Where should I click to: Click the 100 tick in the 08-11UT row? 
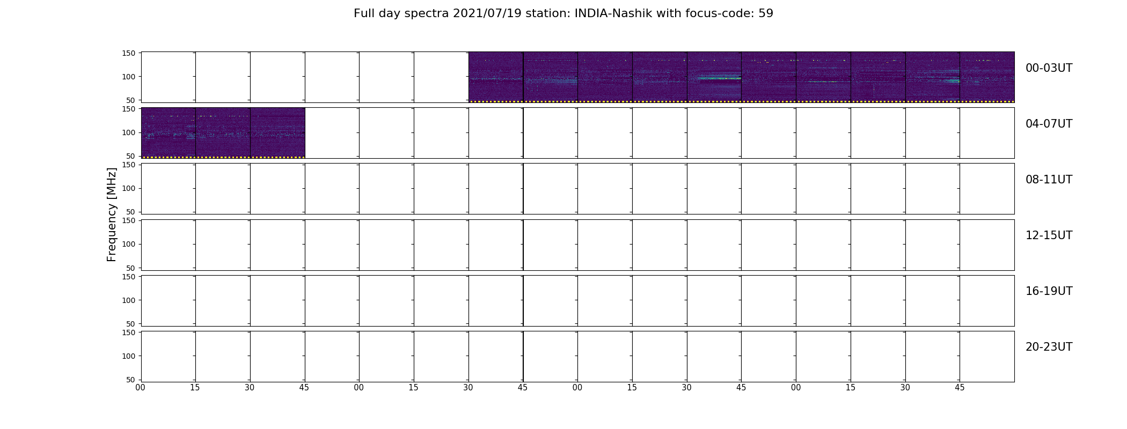(x=129, y=188)
